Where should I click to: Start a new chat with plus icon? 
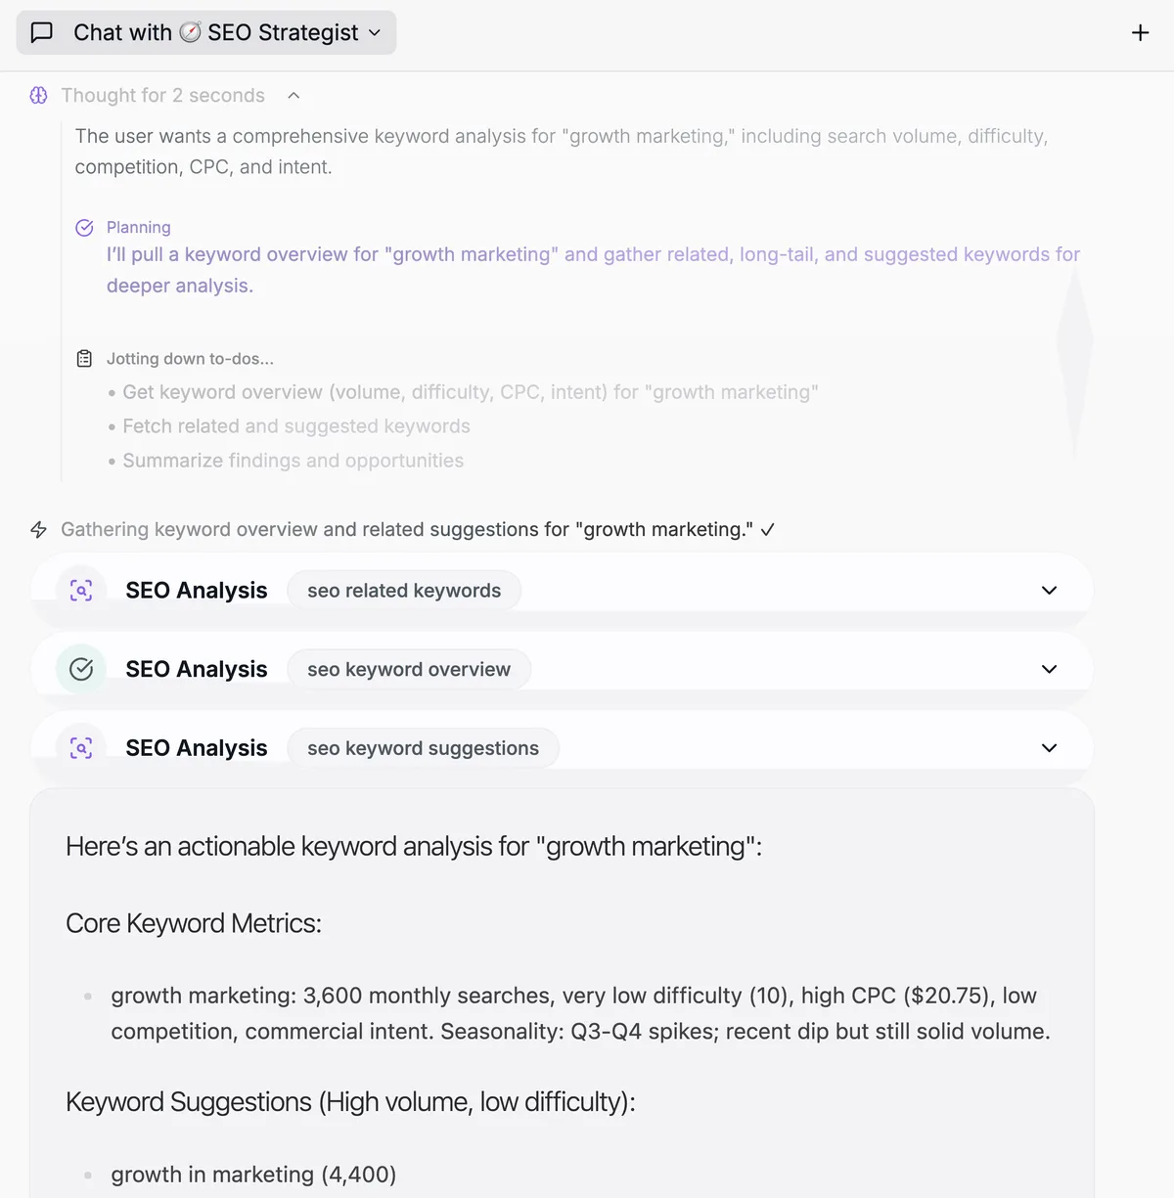point(1140,32)
